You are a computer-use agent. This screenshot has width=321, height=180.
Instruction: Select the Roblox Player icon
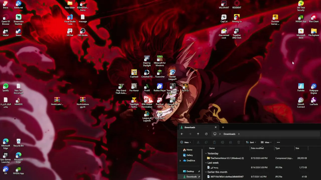(160, 87)
